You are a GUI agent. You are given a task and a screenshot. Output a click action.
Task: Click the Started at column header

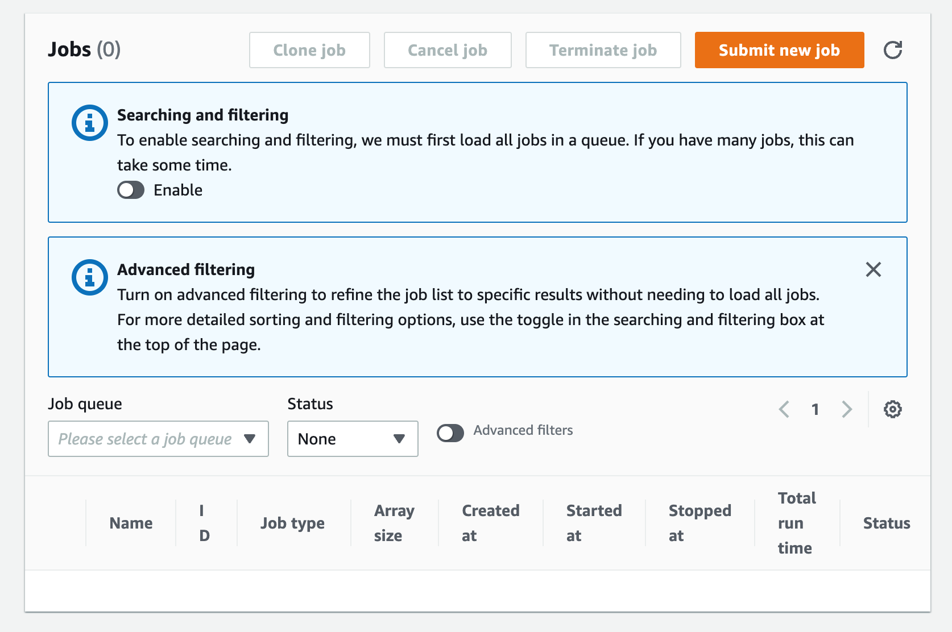[x=594, y=523]
